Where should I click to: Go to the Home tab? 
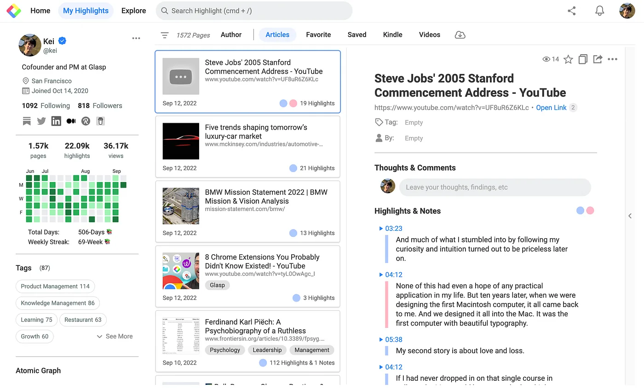(x=40, y=11)
